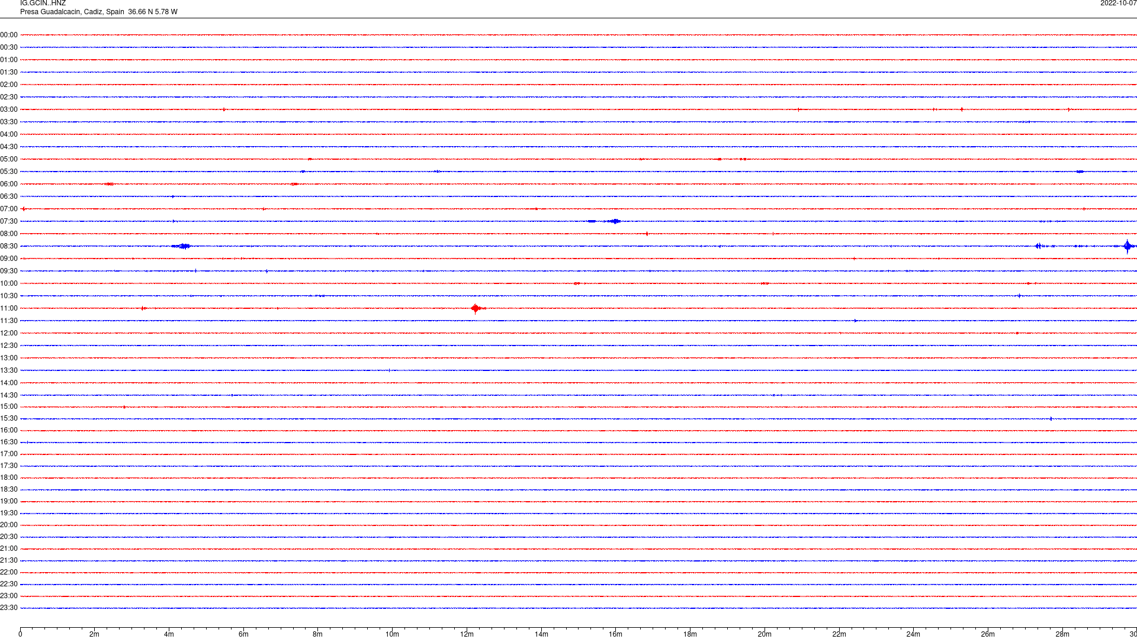Click the red spike near 3m on 15:00 trace
The height and width of the screenshot is (639, 1137).
pos(124,407)
